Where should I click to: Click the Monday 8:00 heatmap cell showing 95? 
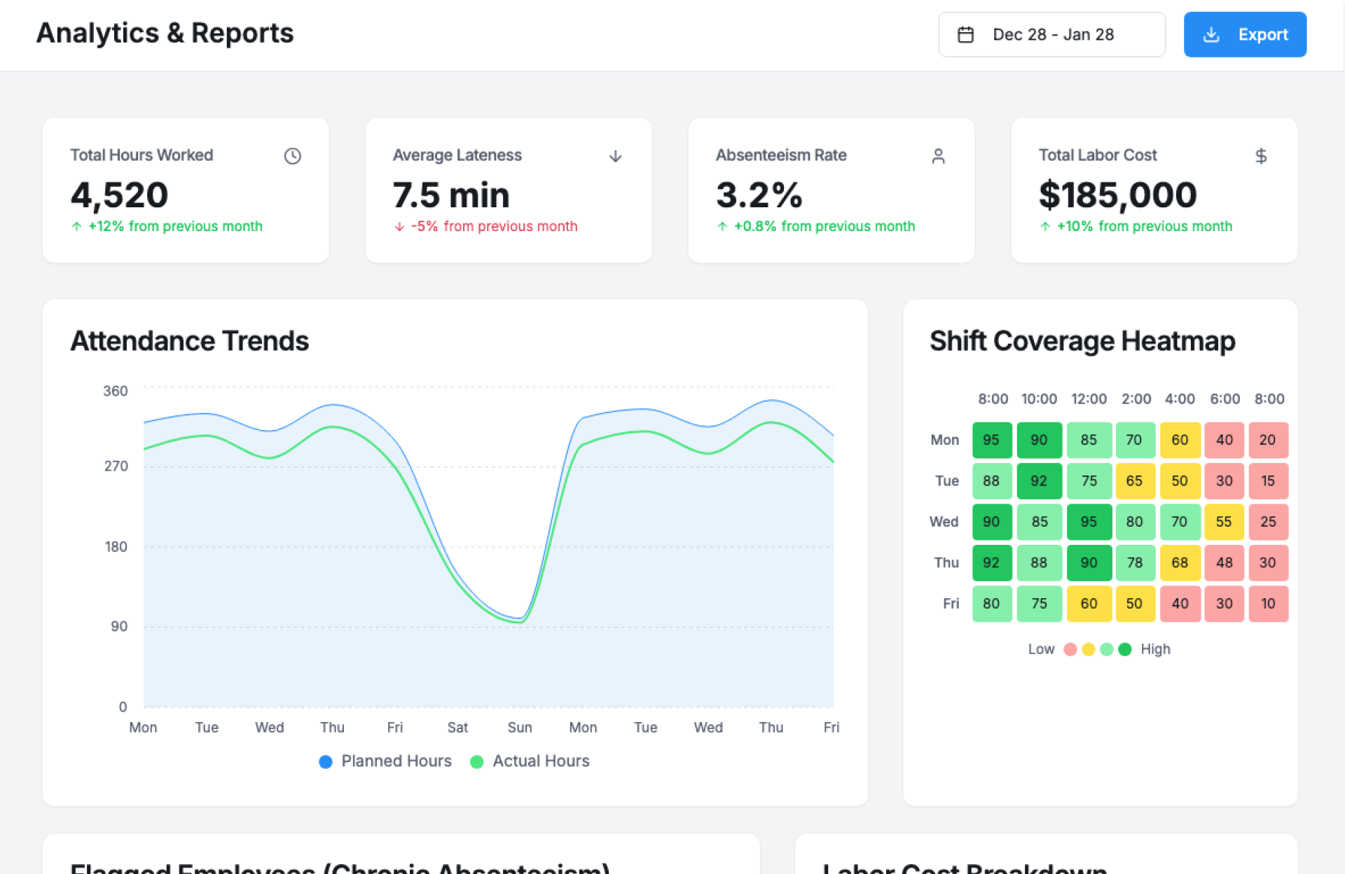pyautogui.click(x=991, y=440)
